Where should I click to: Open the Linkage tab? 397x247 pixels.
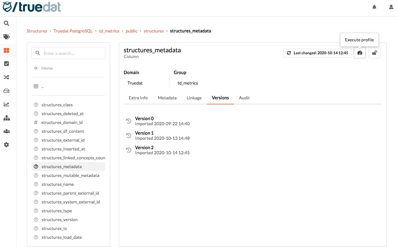194,98
